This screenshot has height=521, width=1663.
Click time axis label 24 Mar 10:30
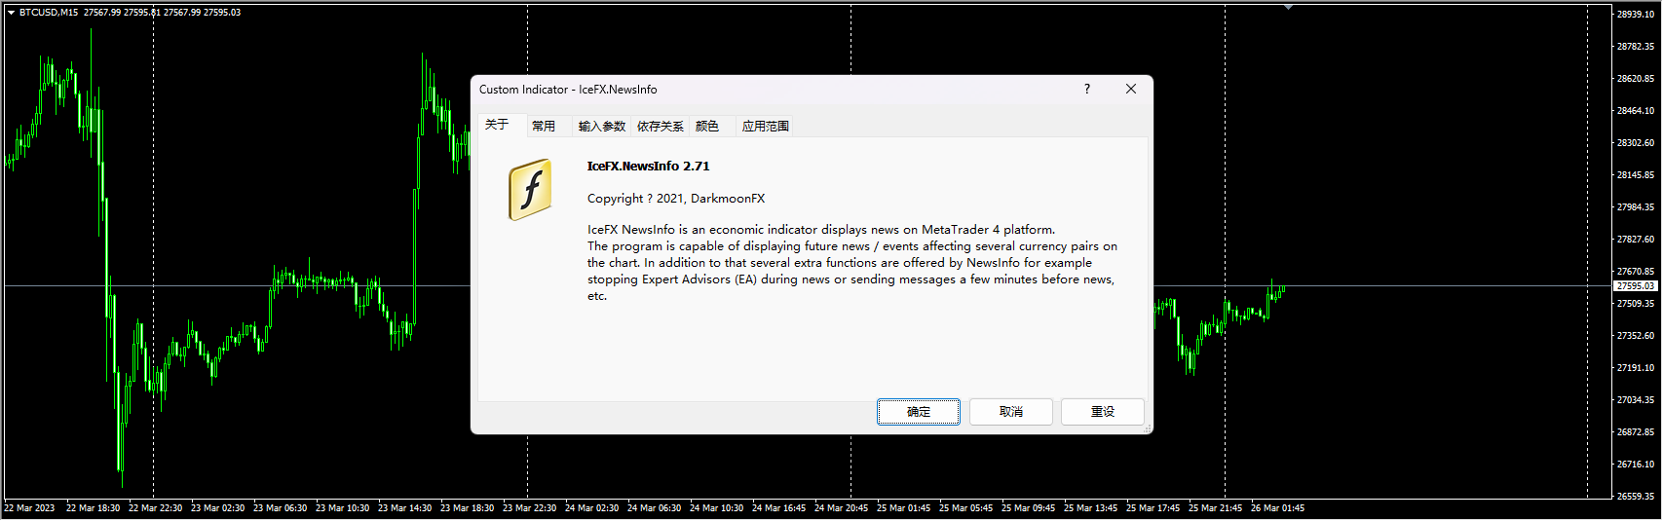pos(716,508)
